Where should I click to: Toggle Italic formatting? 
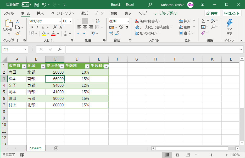(37, 27)
